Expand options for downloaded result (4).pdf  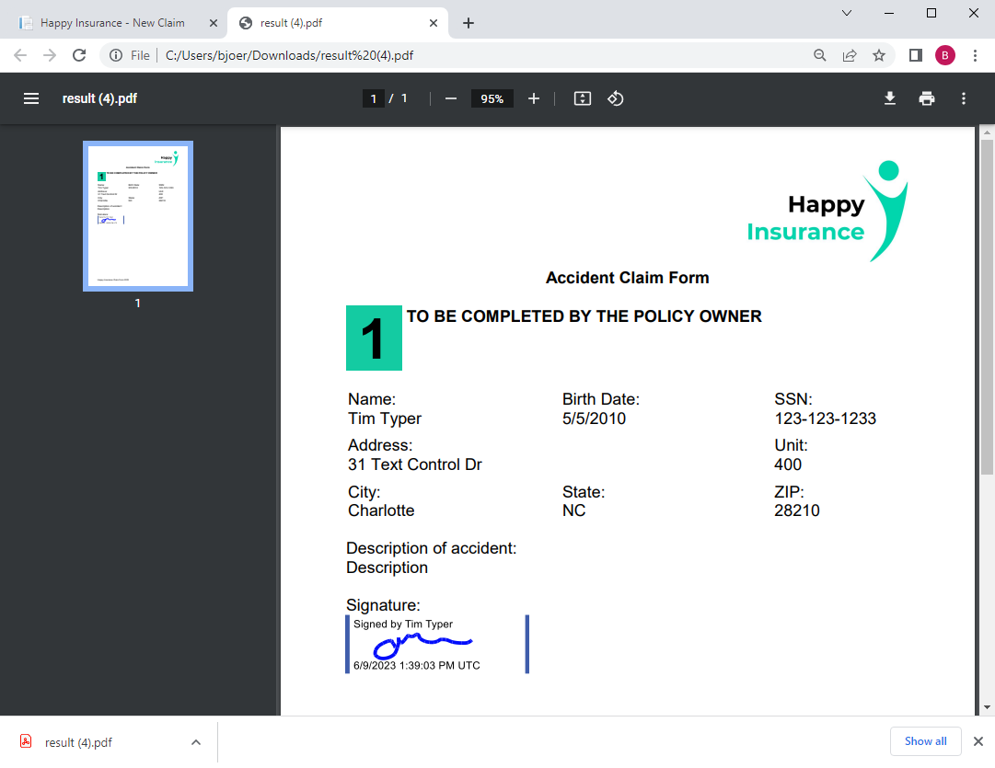pyautogui.click(x=196, y=742)
